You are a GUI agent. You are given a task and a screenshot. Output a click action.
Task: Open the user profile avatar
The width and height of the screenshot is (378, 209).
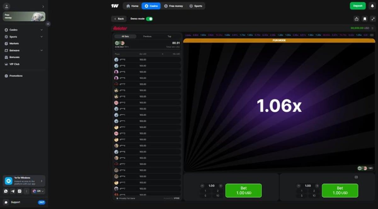coord(6,6)
